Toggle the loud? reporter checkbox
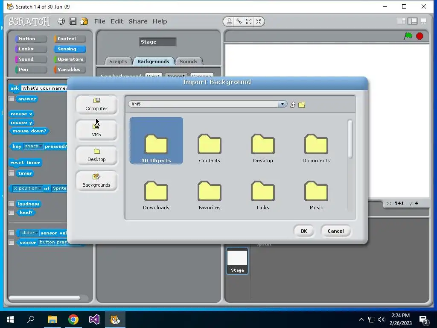437x328 pixels. point(12,213)
